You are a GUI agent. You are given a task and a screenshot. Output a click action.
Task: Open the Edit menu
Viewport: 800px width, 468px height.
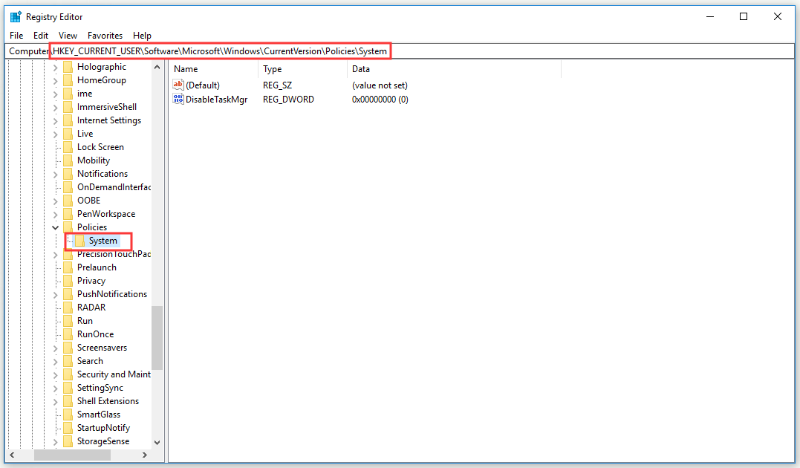tap(41, 35)
